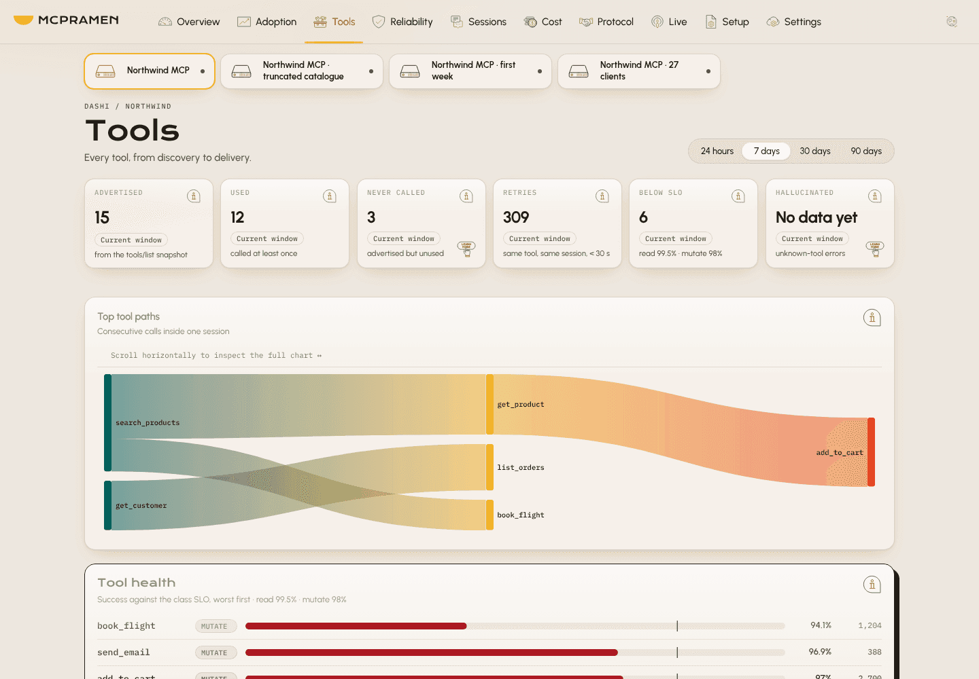
Task: Open the Tool health info icon
Action: pos(872,584)
